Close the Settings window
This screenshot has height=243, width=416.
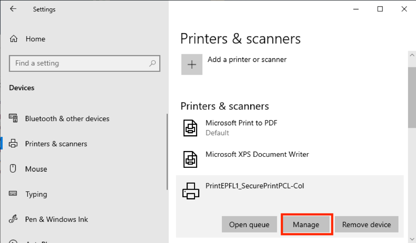(x=404, y=9)
